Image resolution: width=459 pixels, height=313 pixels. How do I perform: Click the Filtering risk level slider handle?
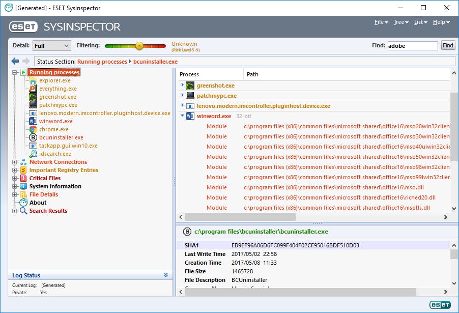pyautogui.click(x=139, y=46)
